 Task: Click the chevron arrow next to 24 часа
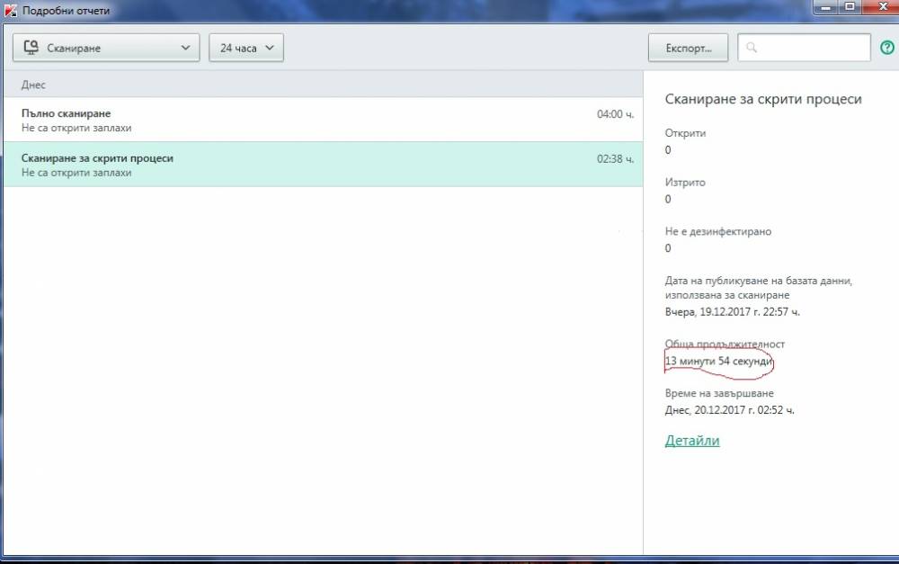pos(270,48)
